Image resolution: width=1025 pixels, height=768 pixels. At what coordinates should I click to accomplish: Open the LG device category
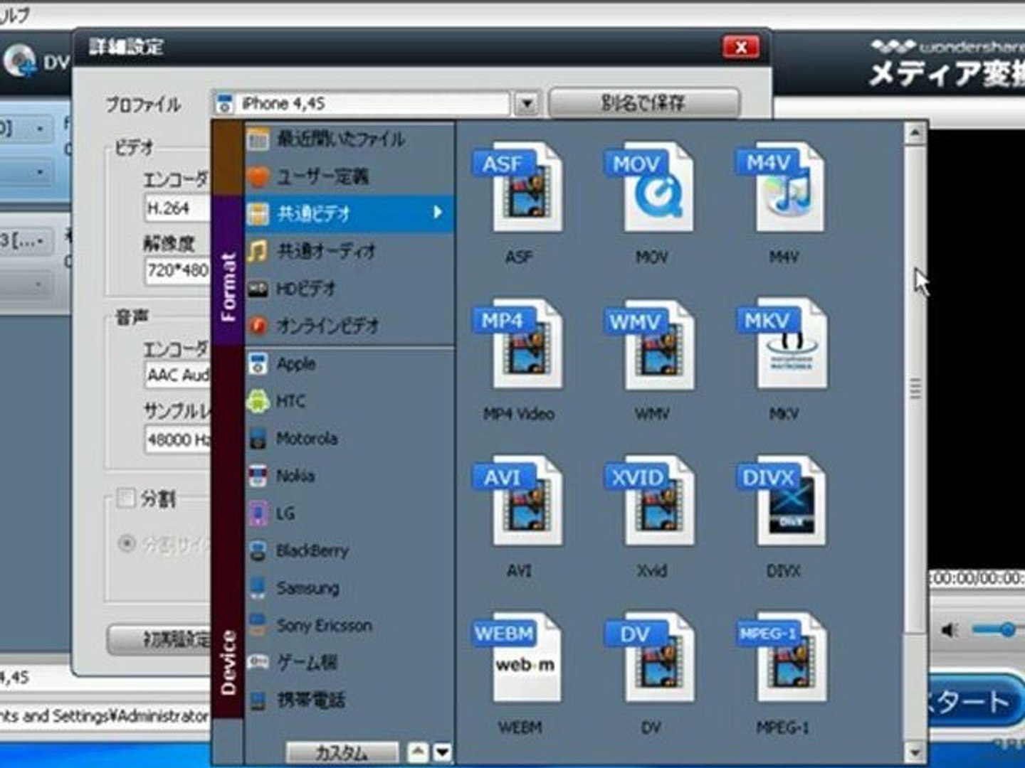pos(349,513)
